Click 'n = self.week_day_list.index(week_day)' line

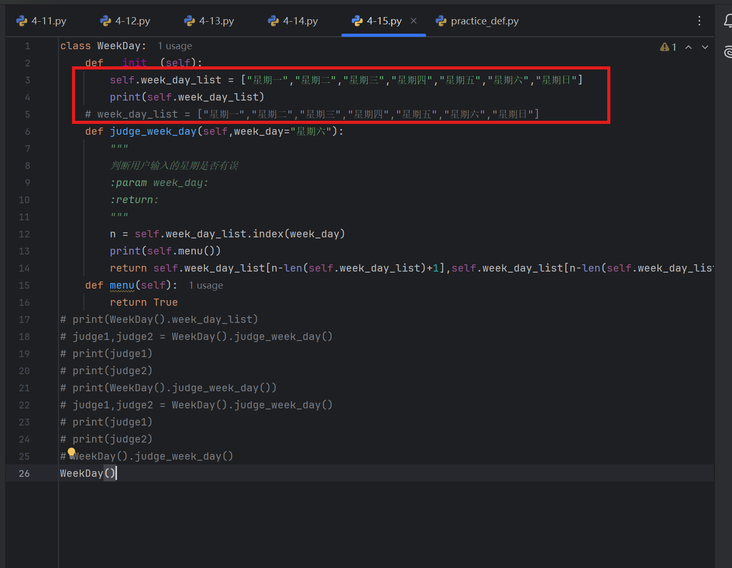click(x=227, y=234)
